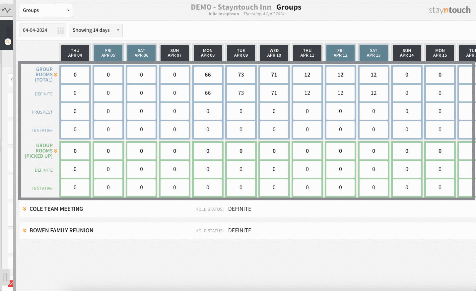Click total group rooms 12 on APR 11
The width and height of the screenshot is (476, 291).
pyautogui.click(x=307, y=75)
